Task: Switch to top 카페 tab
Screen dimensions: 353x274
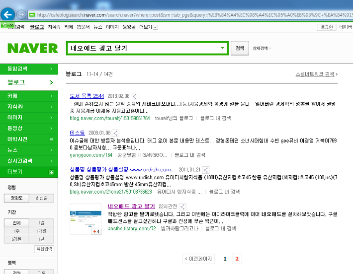Action: click(x=69, y=27)
